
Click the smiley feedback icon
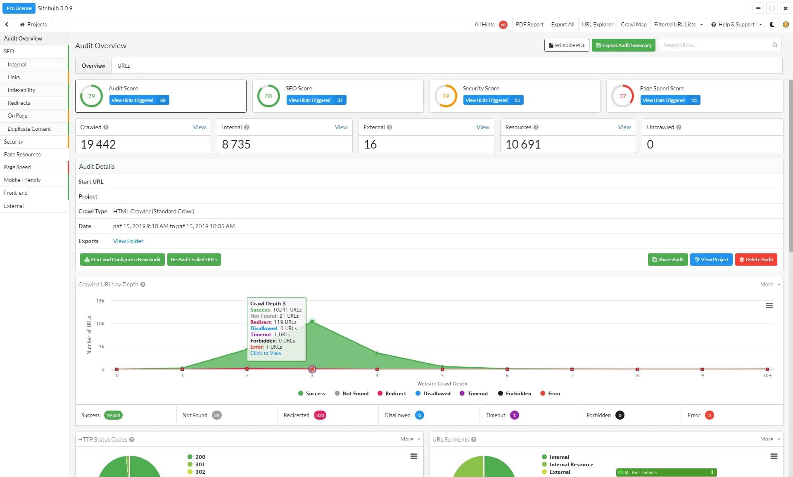[786, 24]
